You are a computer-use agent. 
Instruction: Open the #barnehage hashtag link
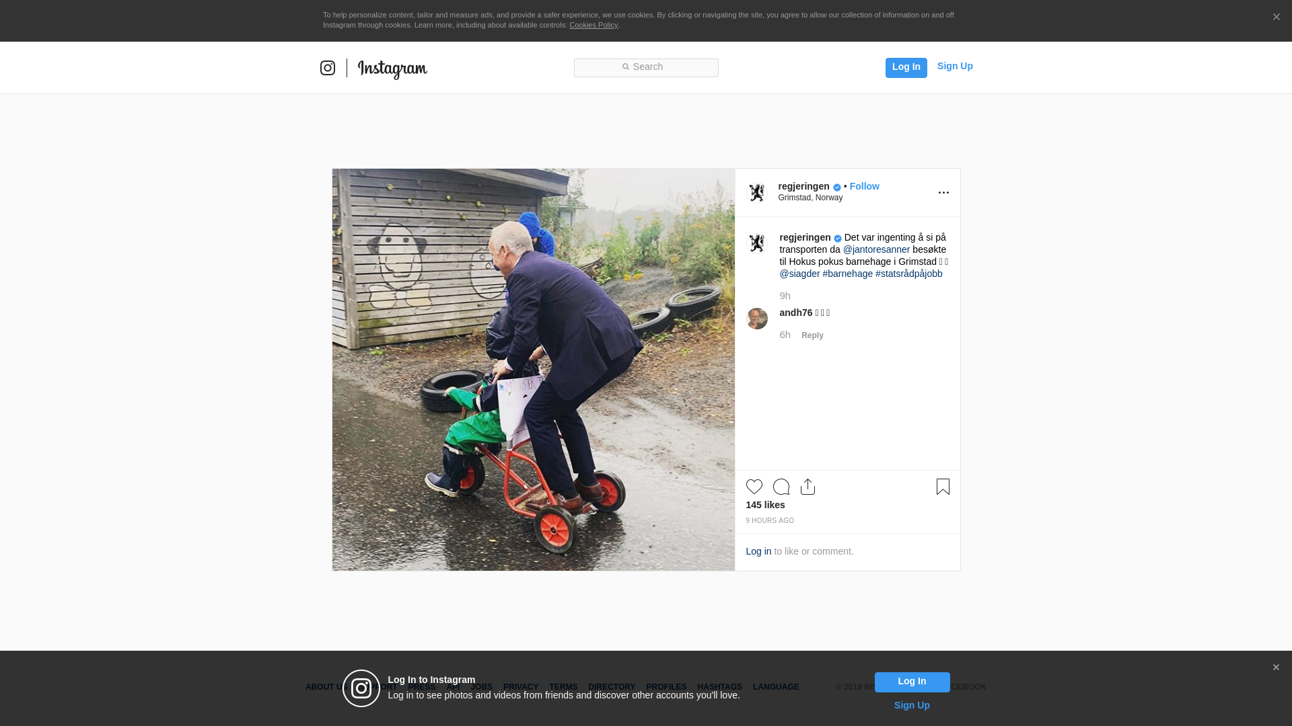pyautogui.click(x=847, y=274)
